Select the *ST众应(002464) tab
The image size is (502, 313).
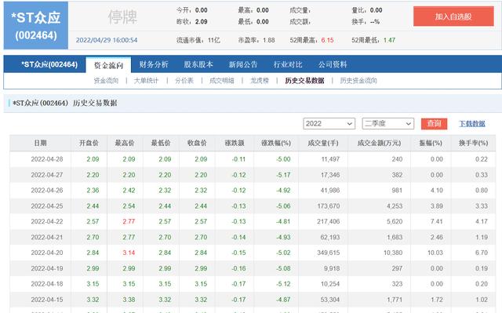(x=49, y=64)
